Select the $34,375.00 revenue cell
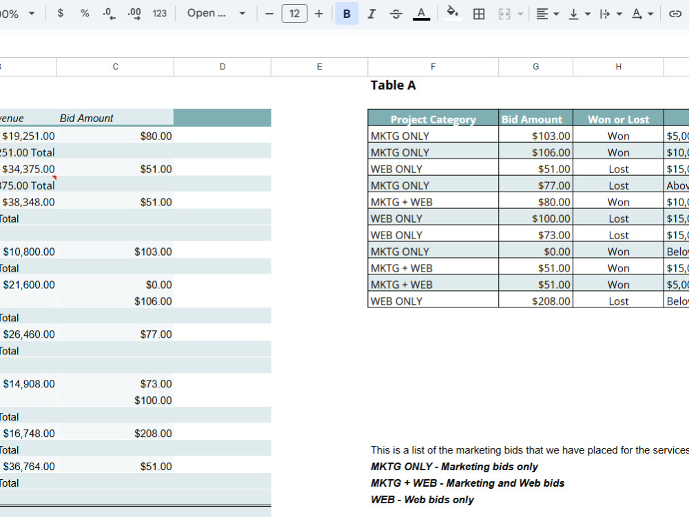The image size is (689, 517). click(28, 169)
